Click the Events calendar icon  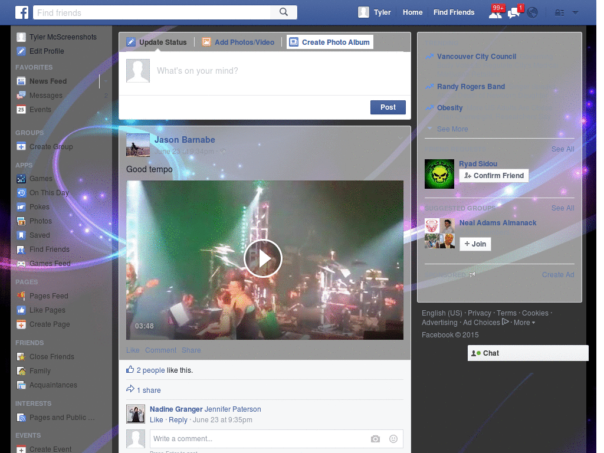pyautogui.click(x=21, y=109)
